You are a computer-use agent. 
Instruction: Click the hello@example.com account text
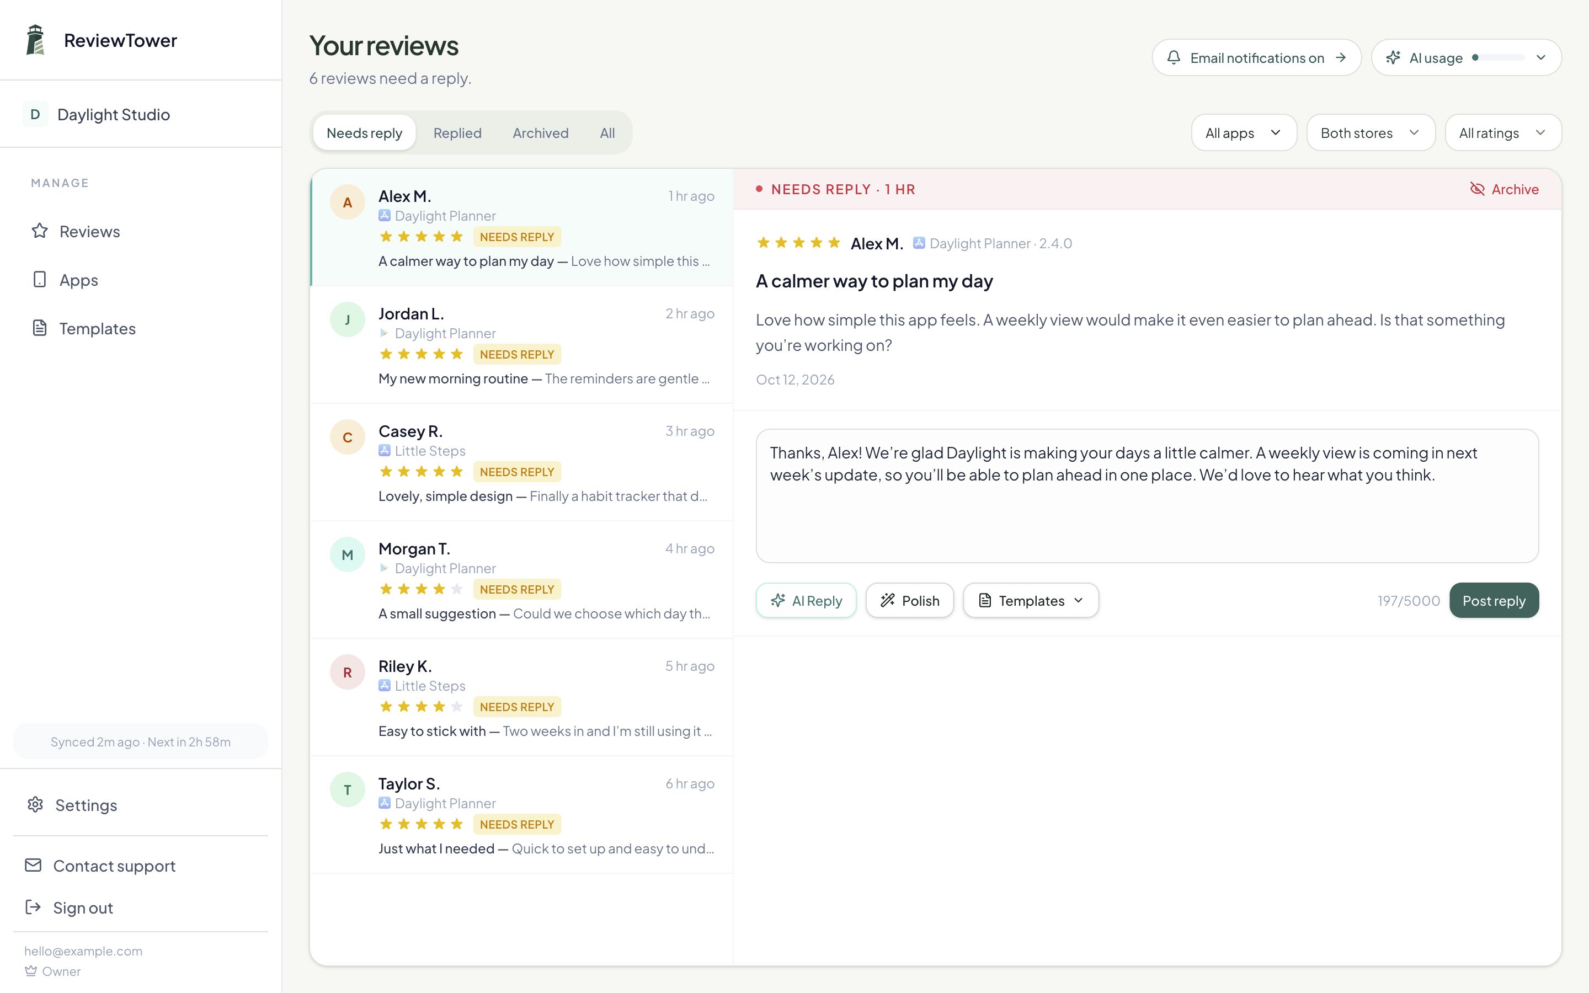point(83,951)
